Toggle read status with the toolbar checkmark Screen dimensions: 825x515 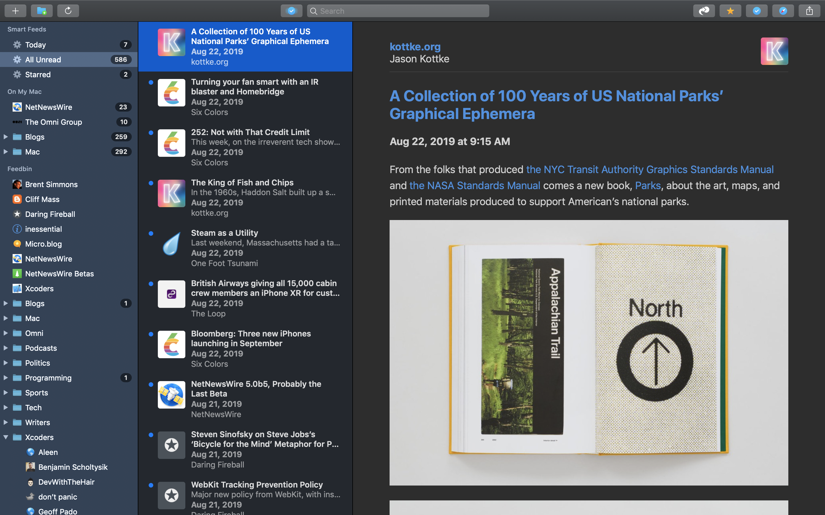coord(757,11)
